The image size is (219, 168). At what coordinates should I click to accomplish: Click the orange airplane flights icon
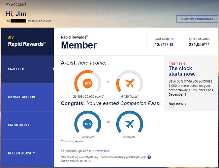[x=129, y=83]
